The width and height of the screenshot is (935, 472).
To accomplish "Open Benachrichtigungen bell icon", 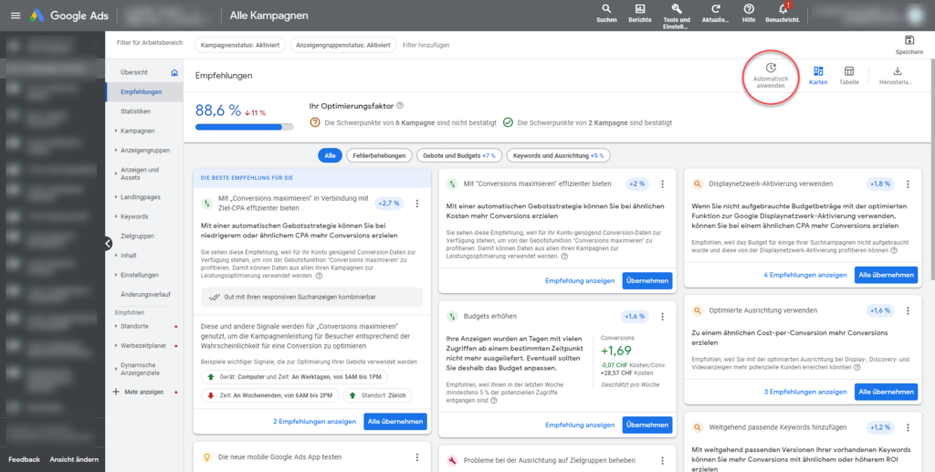I will click(x=783, y=9).
